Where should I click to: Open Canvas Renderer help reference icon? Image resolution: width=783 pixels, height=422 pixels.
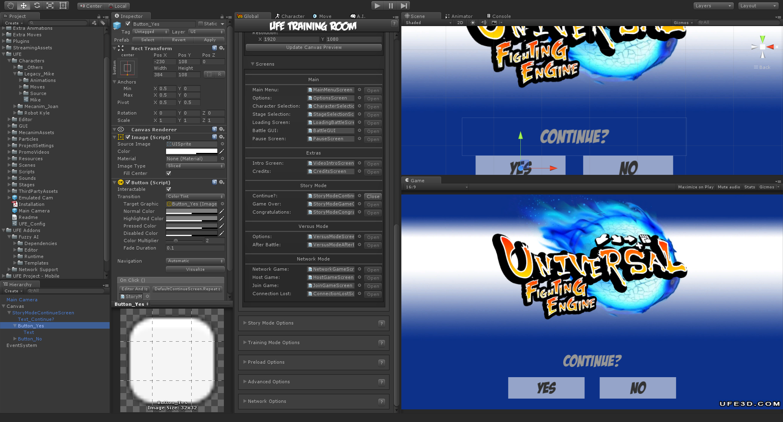point(215,129)
